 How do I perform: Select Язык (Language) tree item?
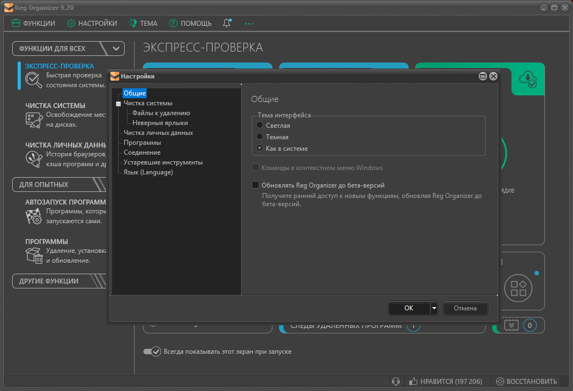(148, 172)
